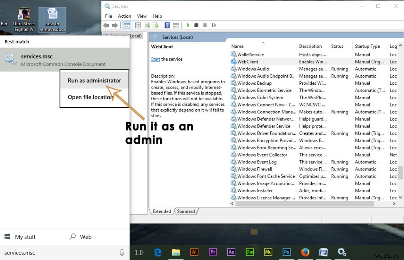Toggle the console tree pane visibility
The height and width of the screenshot is (260, 404).
point(127,25)
